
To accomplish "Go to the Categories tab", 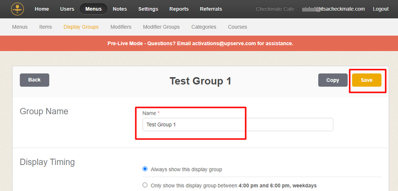I will 204,27.
